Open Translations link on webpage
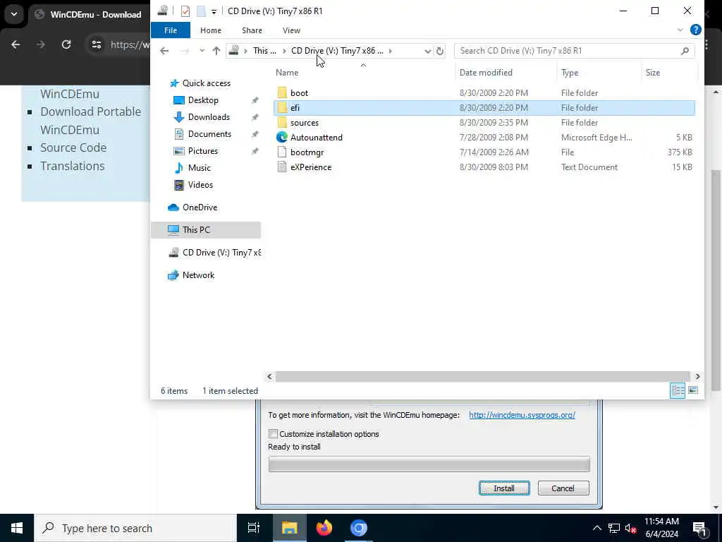Screen dimensions: 722x542 (x=73, y=166)
